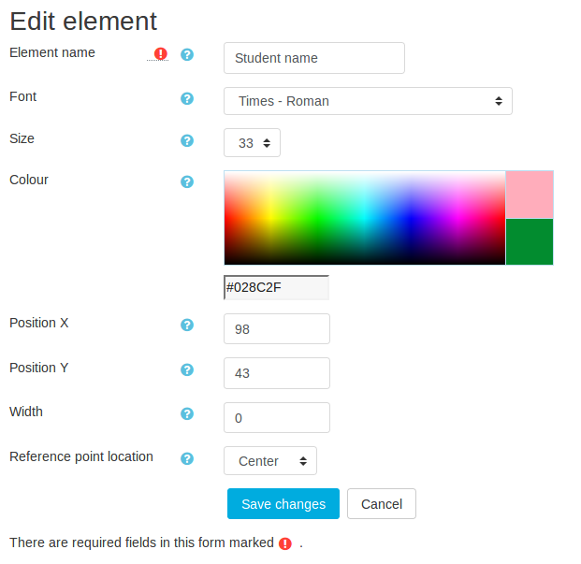581x564 pixels.
Task: Show help for the Width field
Action: (187, 413)
